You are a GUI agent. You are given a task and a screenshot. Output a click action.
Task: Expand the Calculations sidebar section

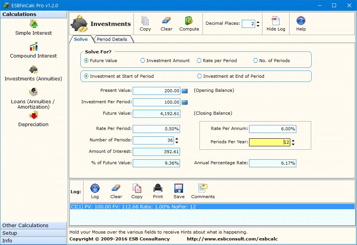pos(34,14)
